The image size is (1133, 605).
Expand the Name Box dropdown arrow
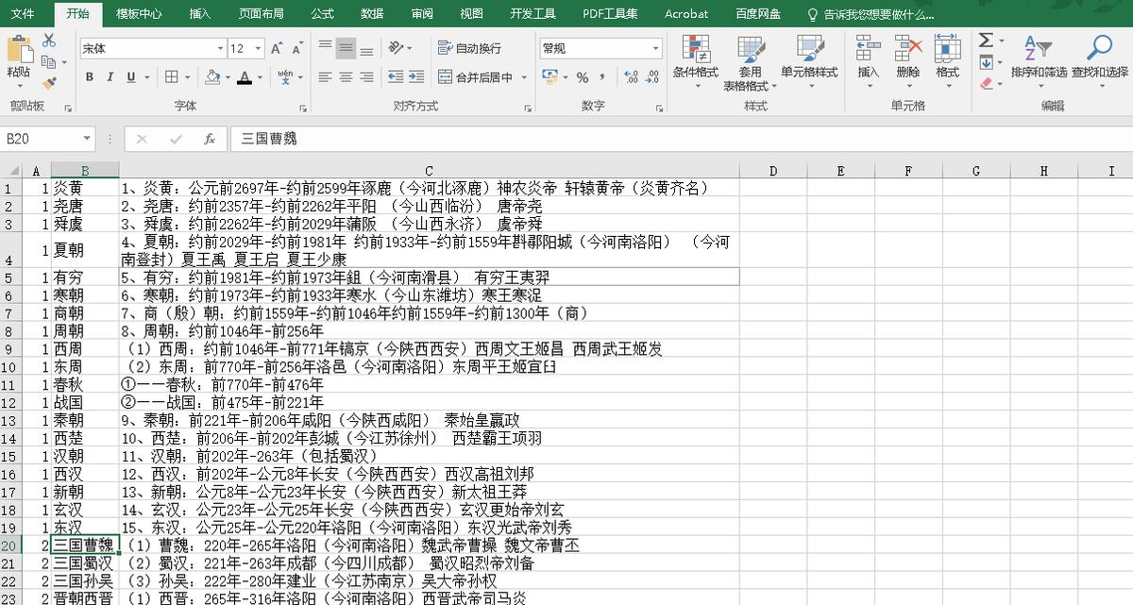click(x=87, y=139)
